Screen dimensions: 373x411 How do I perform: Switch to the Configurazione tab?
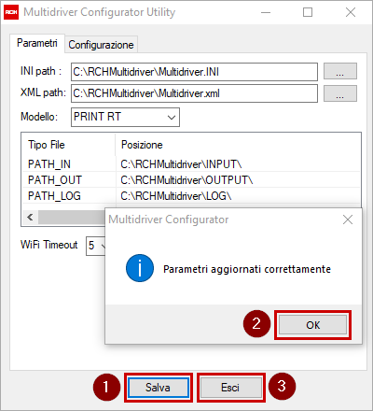coord(101,45)
